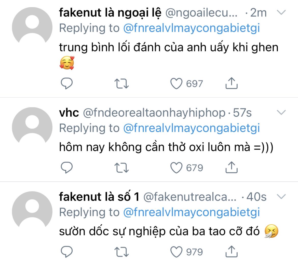Image resolution: width=298 pixels, height=260 pixels.
Task: Reply to the 'trung bình lối đánh' tweet
Action: 66,83
